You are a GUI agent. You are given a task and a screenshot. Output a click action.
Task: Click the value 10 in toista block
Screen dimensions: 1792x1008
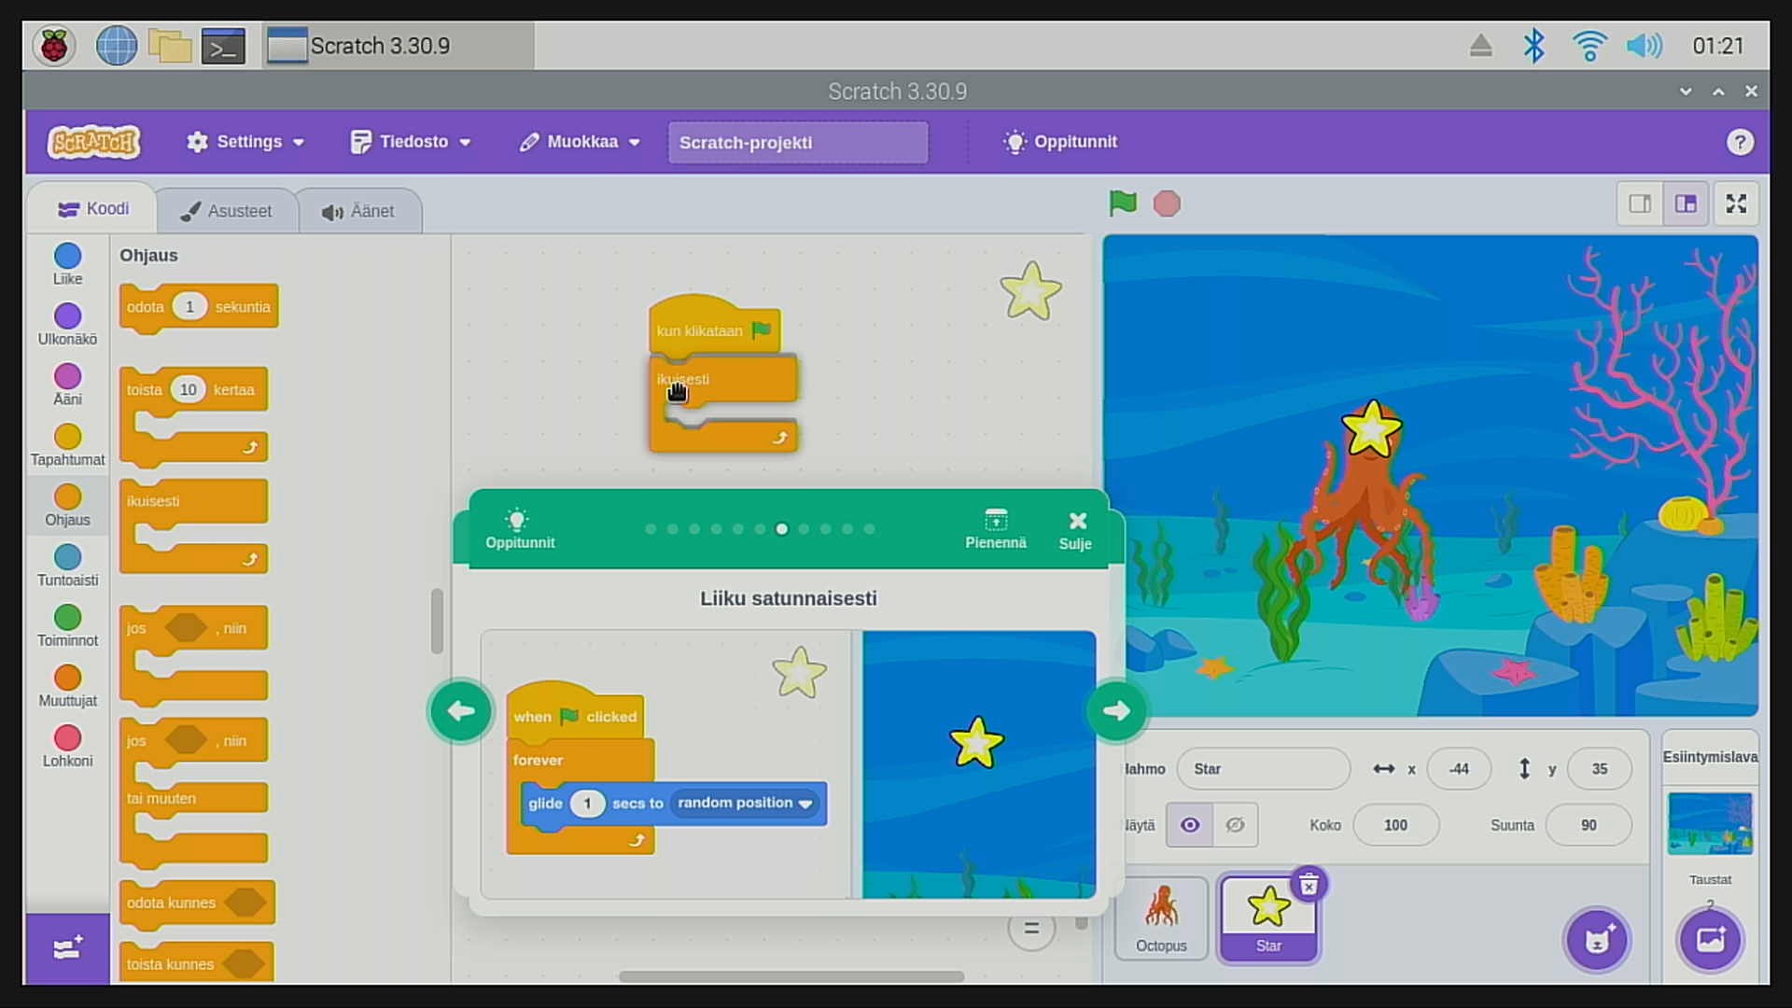point(188,389)
